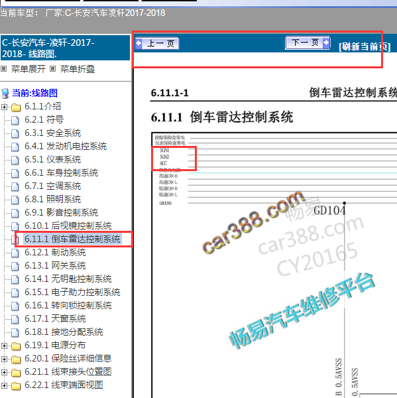Screen dimensions: 397x398
Task: Open the 6.2.1 符号 page
Action: pyautogui.click(x=44, y=119)
